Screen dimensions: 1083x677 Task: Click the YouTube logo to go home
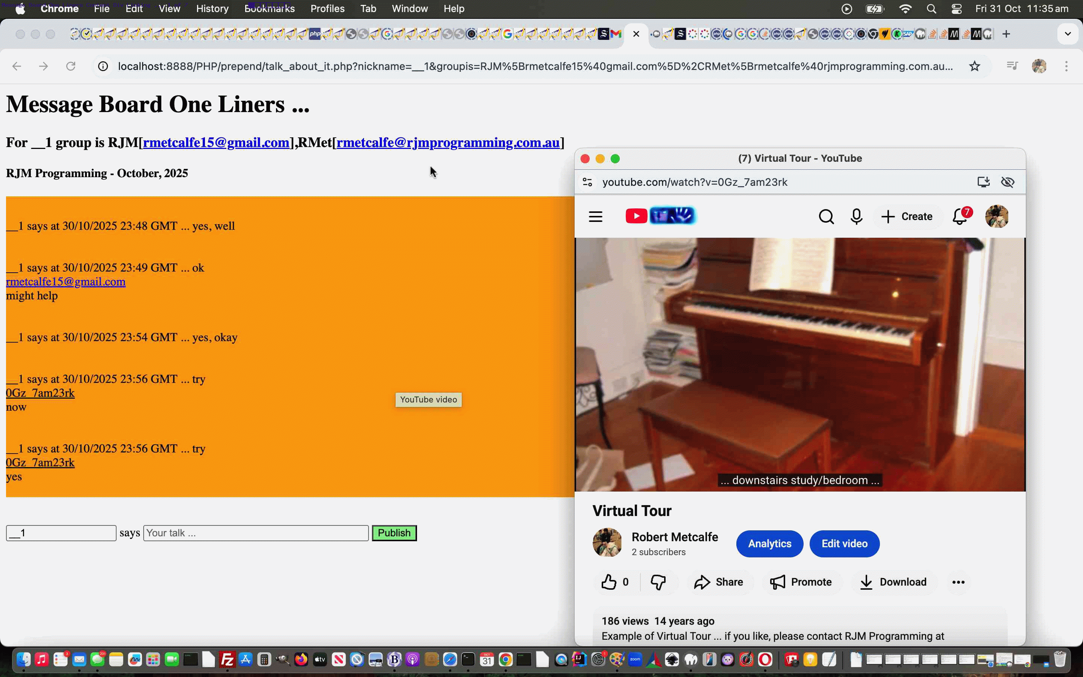coord(636,216)
